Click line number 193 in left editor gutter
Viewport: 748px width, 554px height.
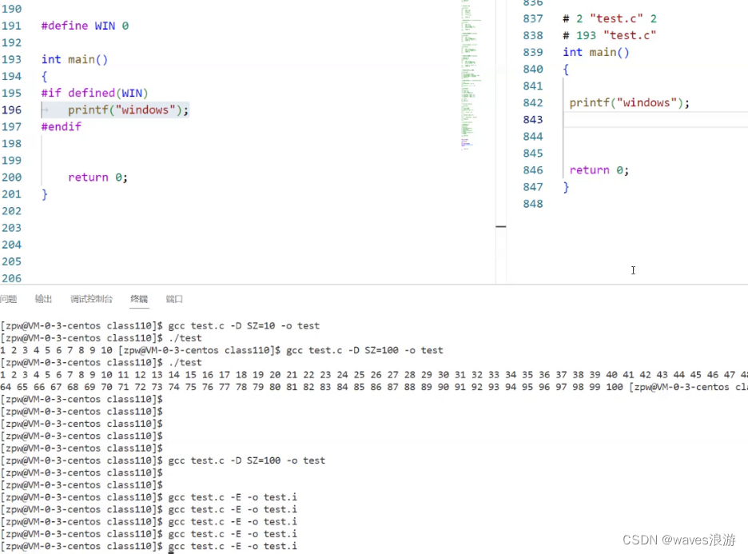(x=11, y=60)
